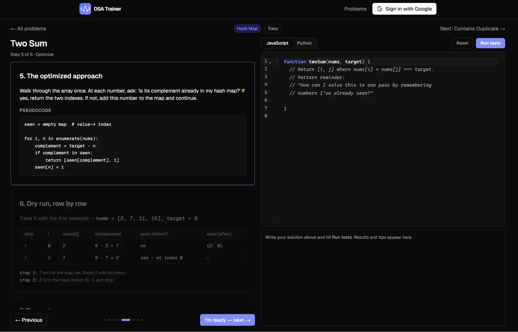Click the 'complement' table column header
518x332 pixels.
108,234
